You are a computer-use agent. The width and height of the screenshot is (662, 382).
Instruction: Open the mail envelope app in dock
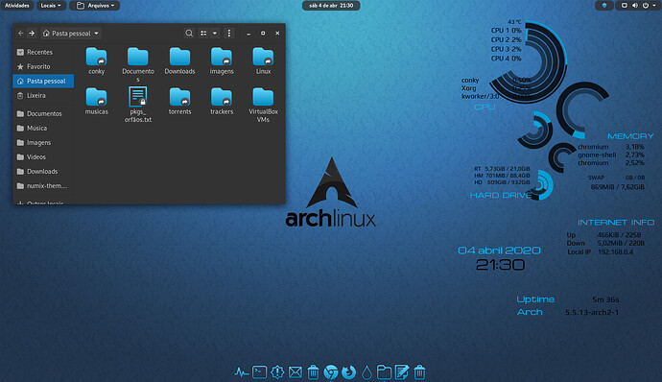coord(296,372)
